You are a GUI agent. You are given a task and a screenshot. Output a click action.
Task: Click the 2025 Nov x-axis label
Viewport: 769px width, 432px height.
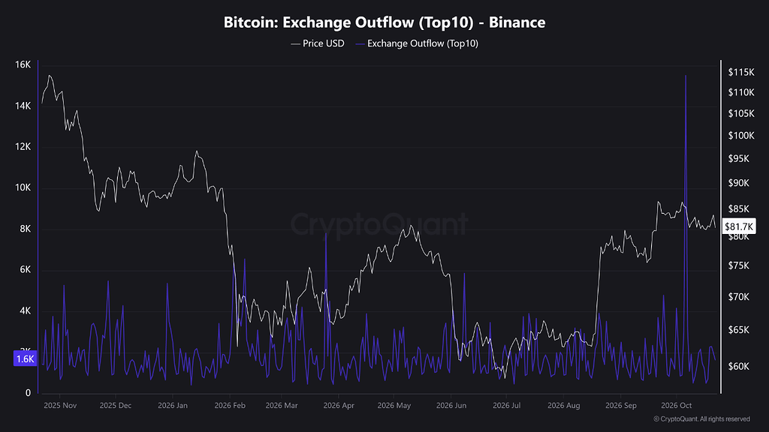coord(60,406)
